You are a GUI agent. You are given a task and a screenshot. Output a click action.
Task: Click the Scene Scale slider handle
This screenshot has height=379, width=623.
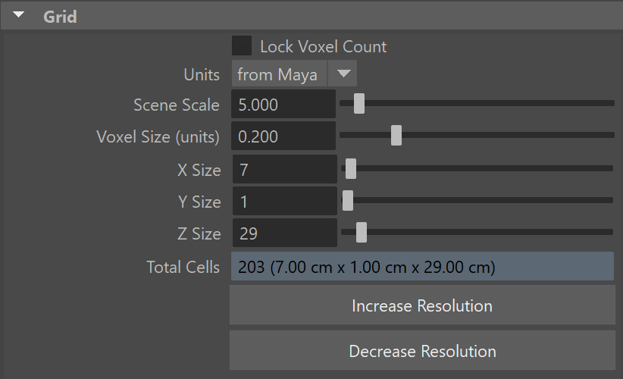[x=358, y=104]
